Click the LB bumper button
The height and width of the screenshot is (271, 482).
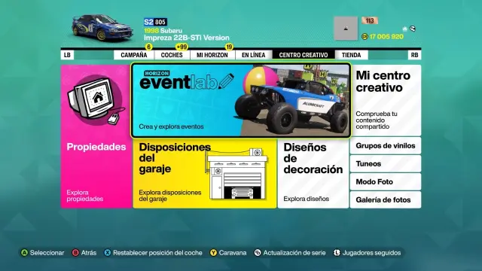coord(67,55)
